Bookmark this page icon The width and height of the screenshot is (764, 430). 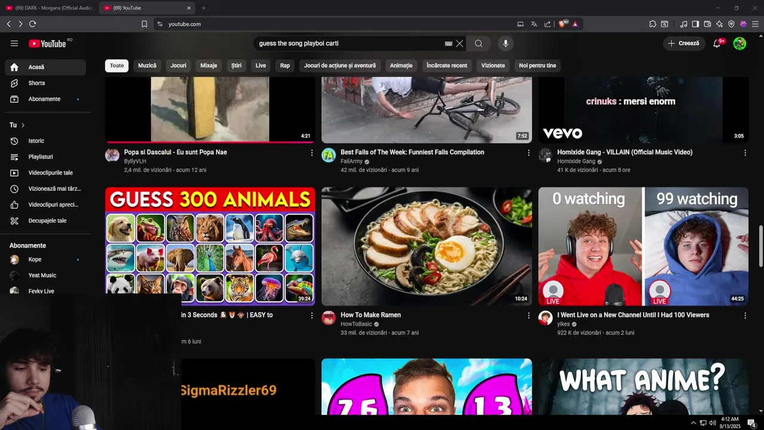point(144,24)
